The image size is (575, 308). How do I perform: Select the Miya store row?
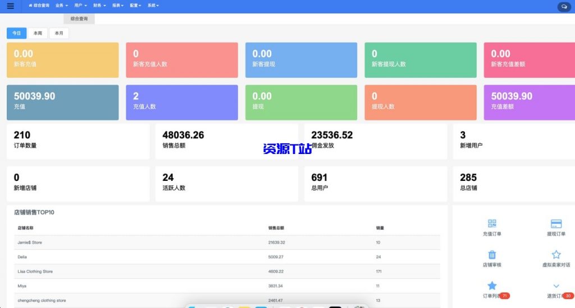pos(227,286)
